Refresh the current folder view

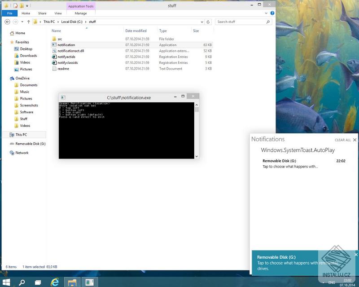pos(209,22)
